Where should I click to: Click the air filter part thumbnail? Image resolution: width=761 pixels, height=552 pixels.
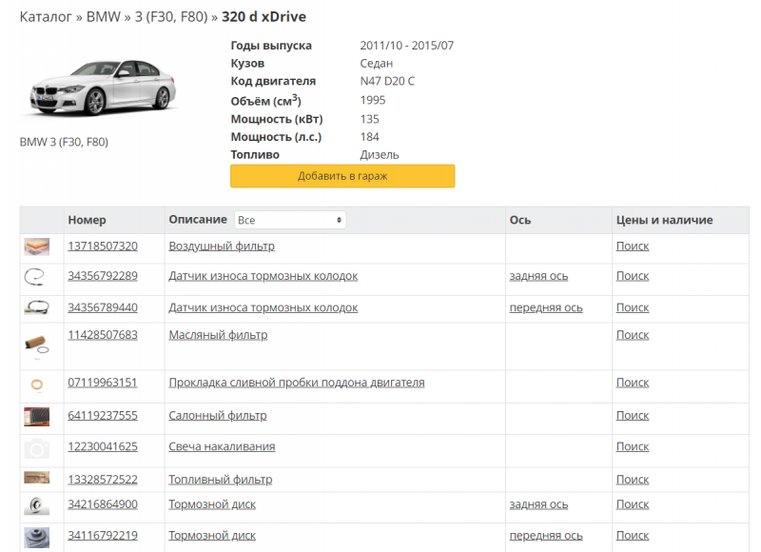pyautogui.click(x=37, y=247)
